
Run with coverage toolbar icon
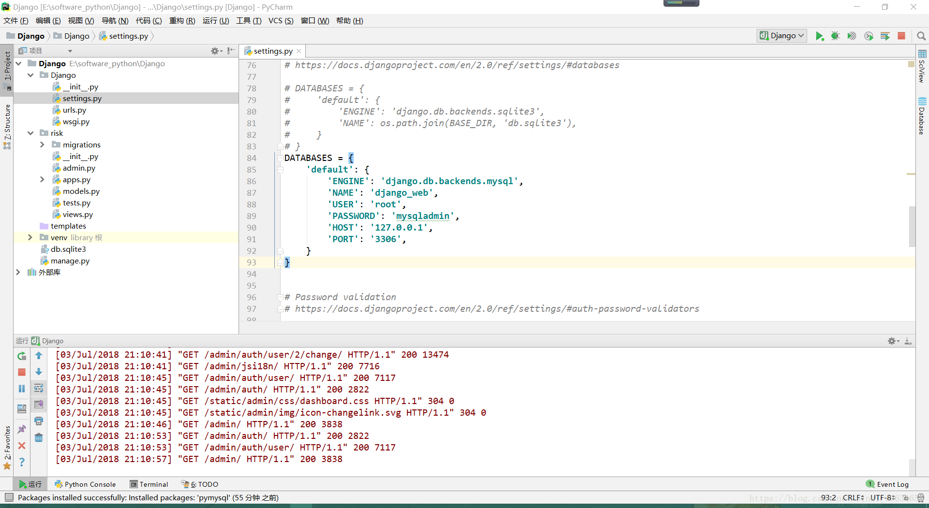click(852, 36)
